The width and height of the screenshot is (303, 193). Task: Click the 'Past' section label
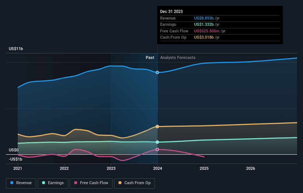[150, 58]
